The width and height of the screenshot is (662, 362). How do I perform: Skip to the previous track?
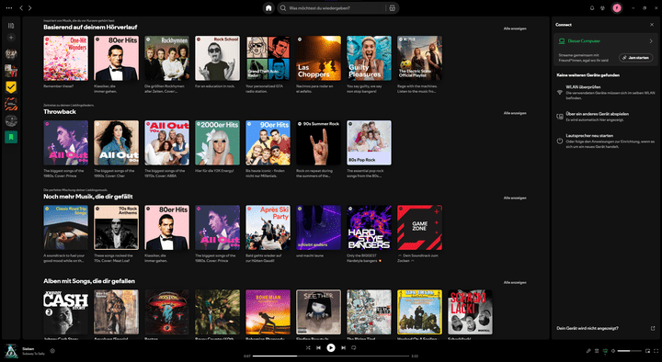[x=319, y=347]
